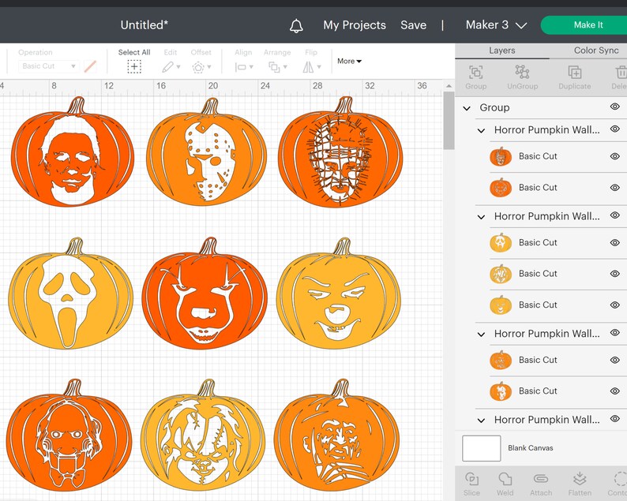Open the Flip tool icon
The width and height of the screenshot is (627, 501).
click(x=308, y=67)
